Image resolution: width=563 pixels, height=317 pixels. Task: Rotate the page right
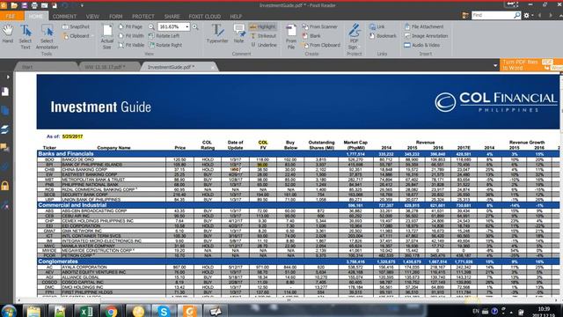(165, 45)
